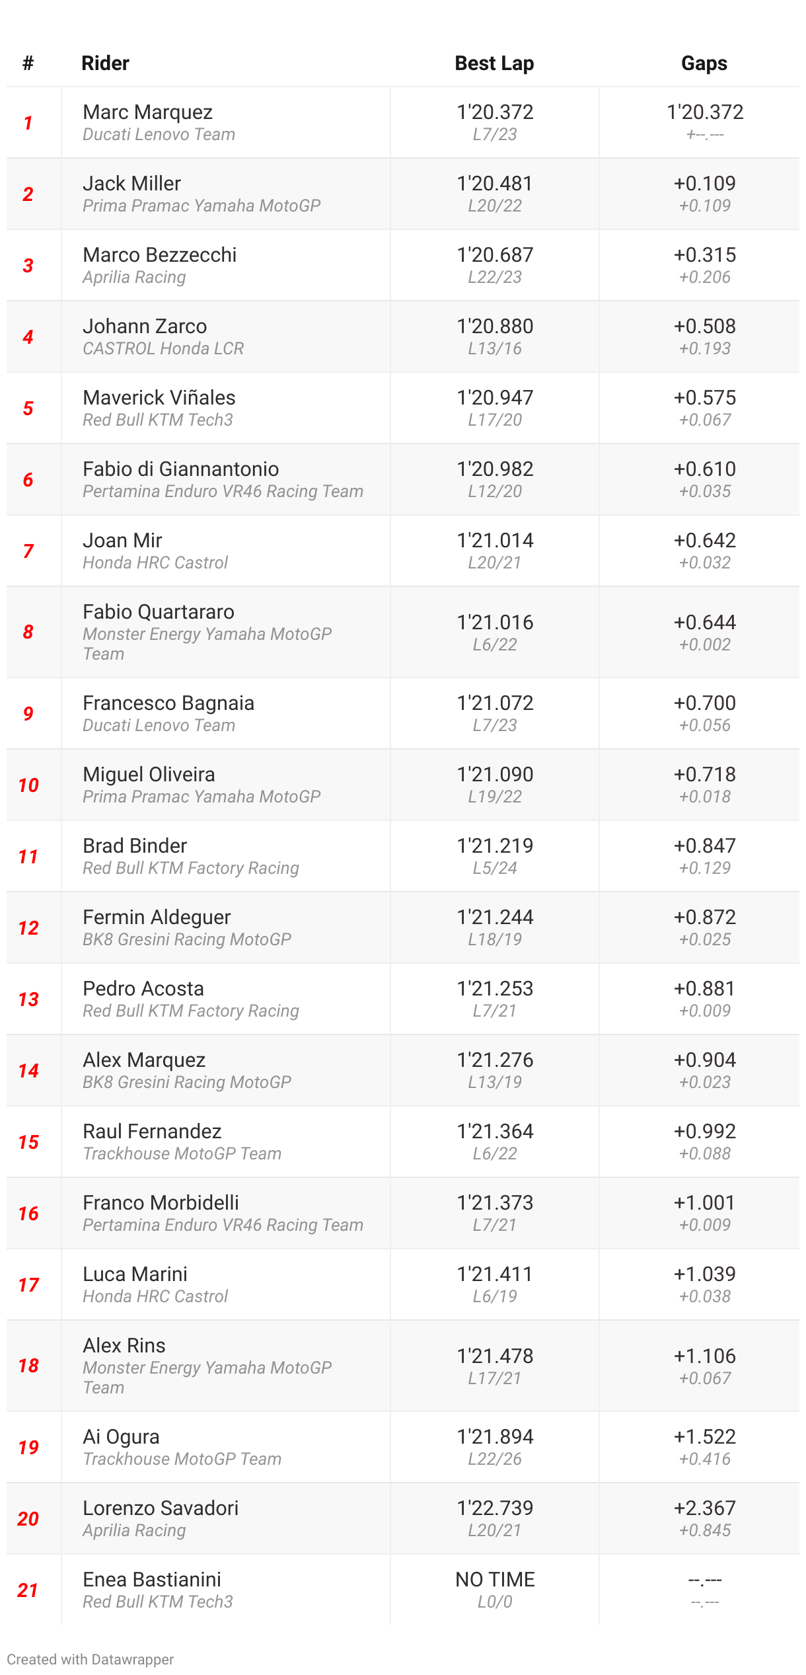The image size is (806, 1675).
Task: Click the Rider column header
Action: point(105,63)
